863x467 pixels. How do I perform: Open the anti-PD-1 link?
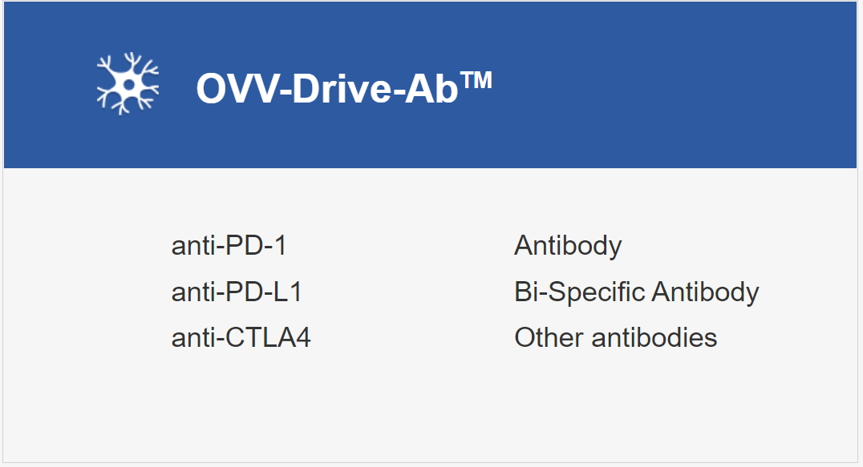229,245
